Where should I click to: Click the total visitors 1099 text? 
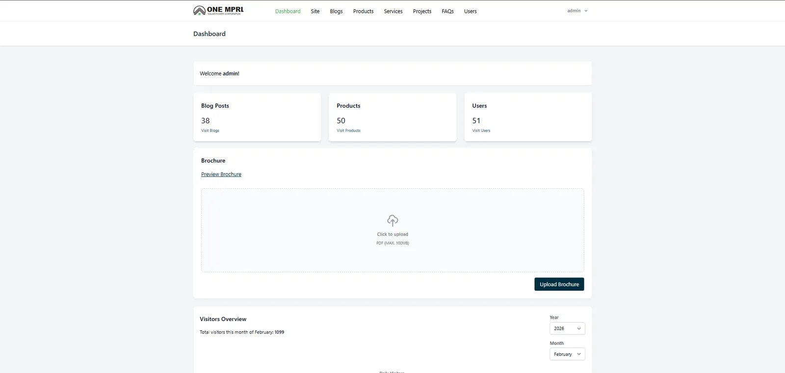[x=242, y=332]
